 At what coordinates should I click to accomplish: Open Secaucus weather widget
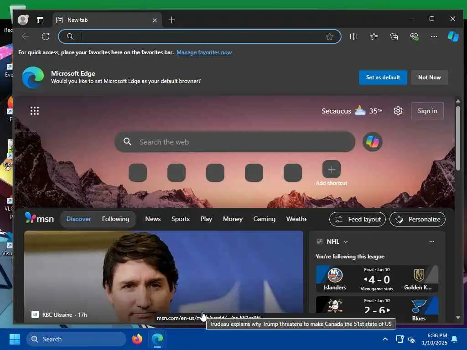tap(352, 111)
